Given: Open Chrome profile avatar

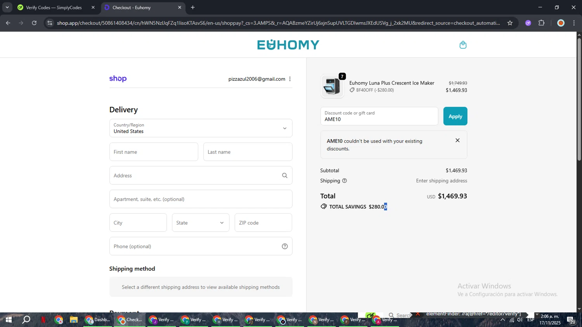Looking at the screenshot, I should 560,23.
